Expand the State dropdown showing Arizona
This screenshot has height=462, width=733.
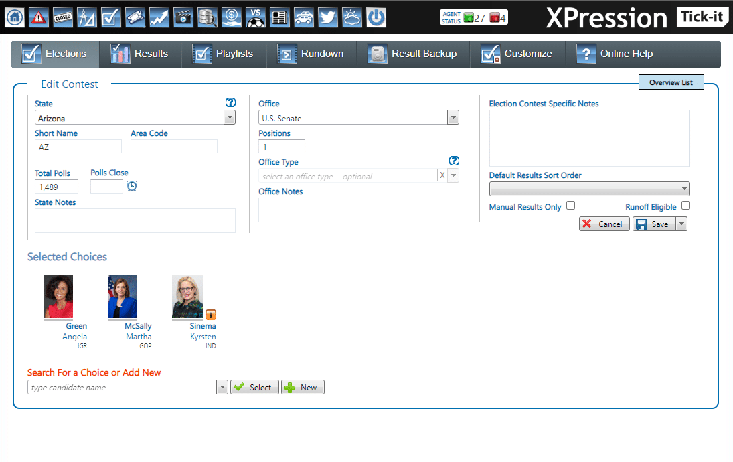click(x=230, y=117)
